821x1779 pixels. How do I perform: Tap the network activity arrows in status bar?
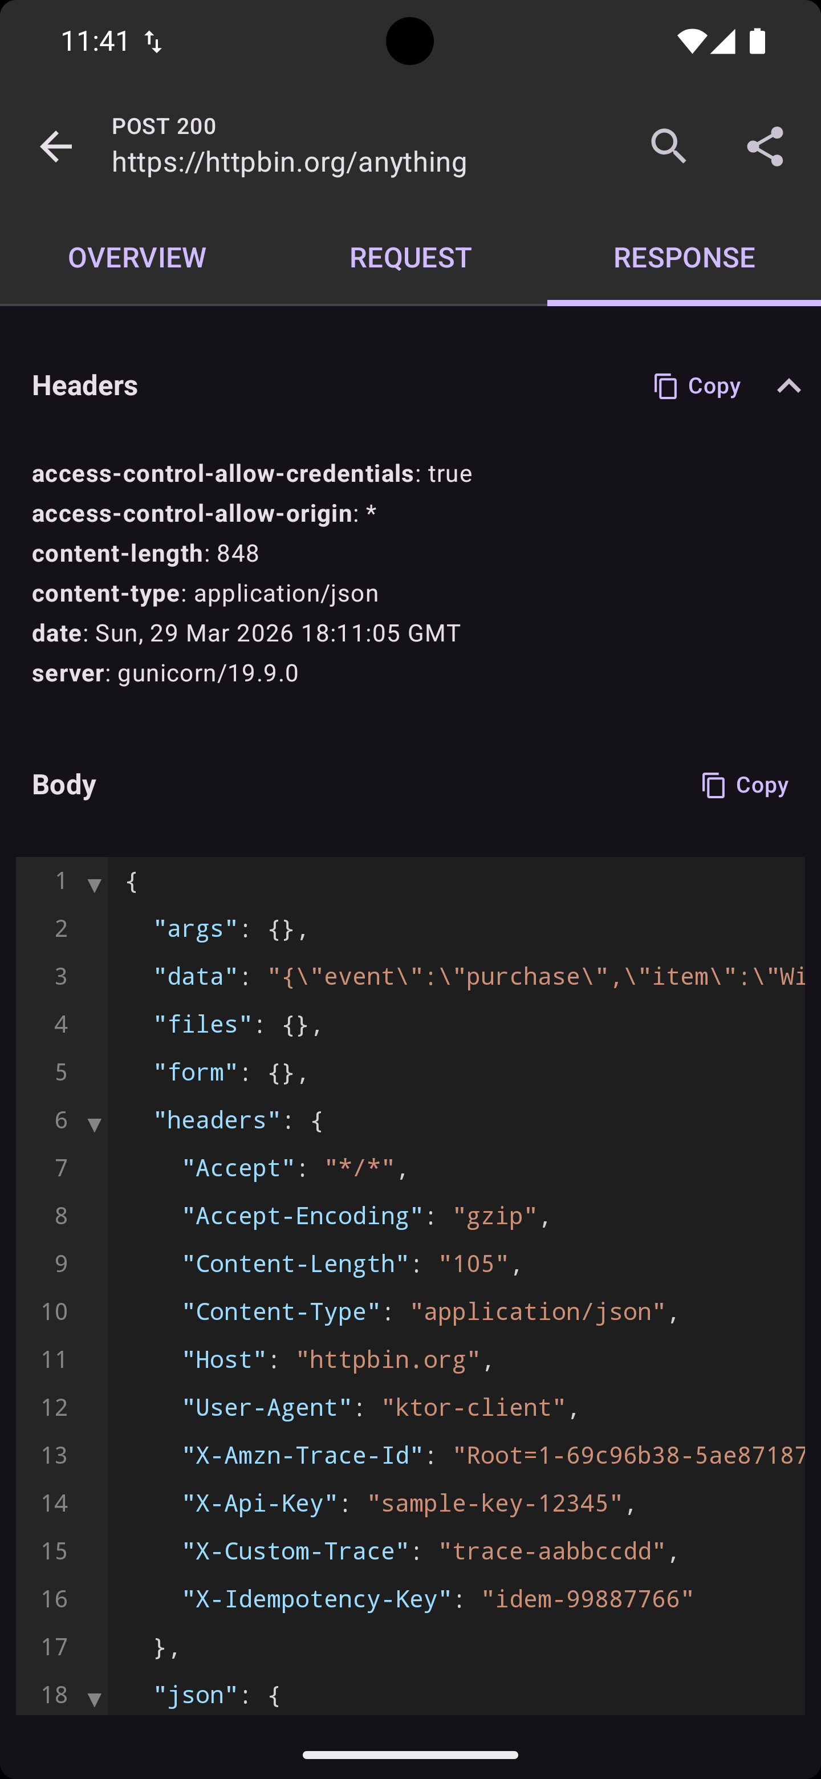pos(153,40)
